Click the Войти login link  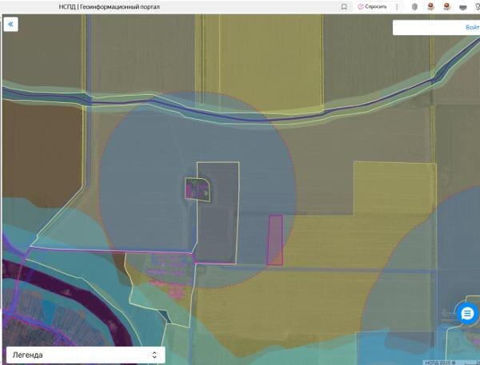click(x=472, y=27)
